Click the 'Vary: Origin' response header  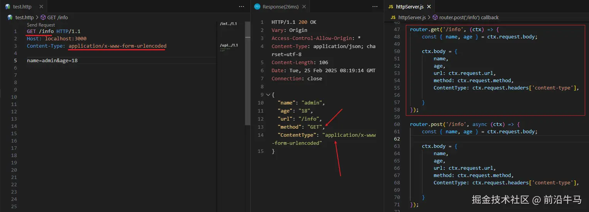point(289,30)
